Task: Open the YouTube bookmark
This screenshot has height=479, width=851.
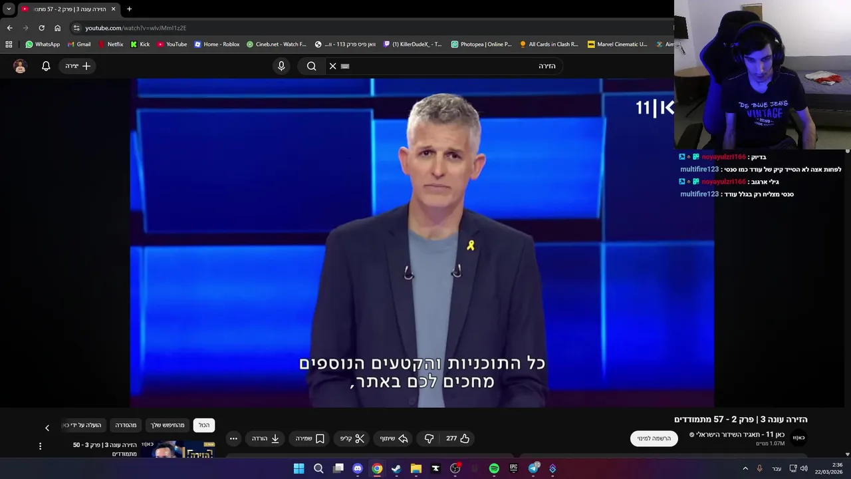Action: [x=172, y=45]
